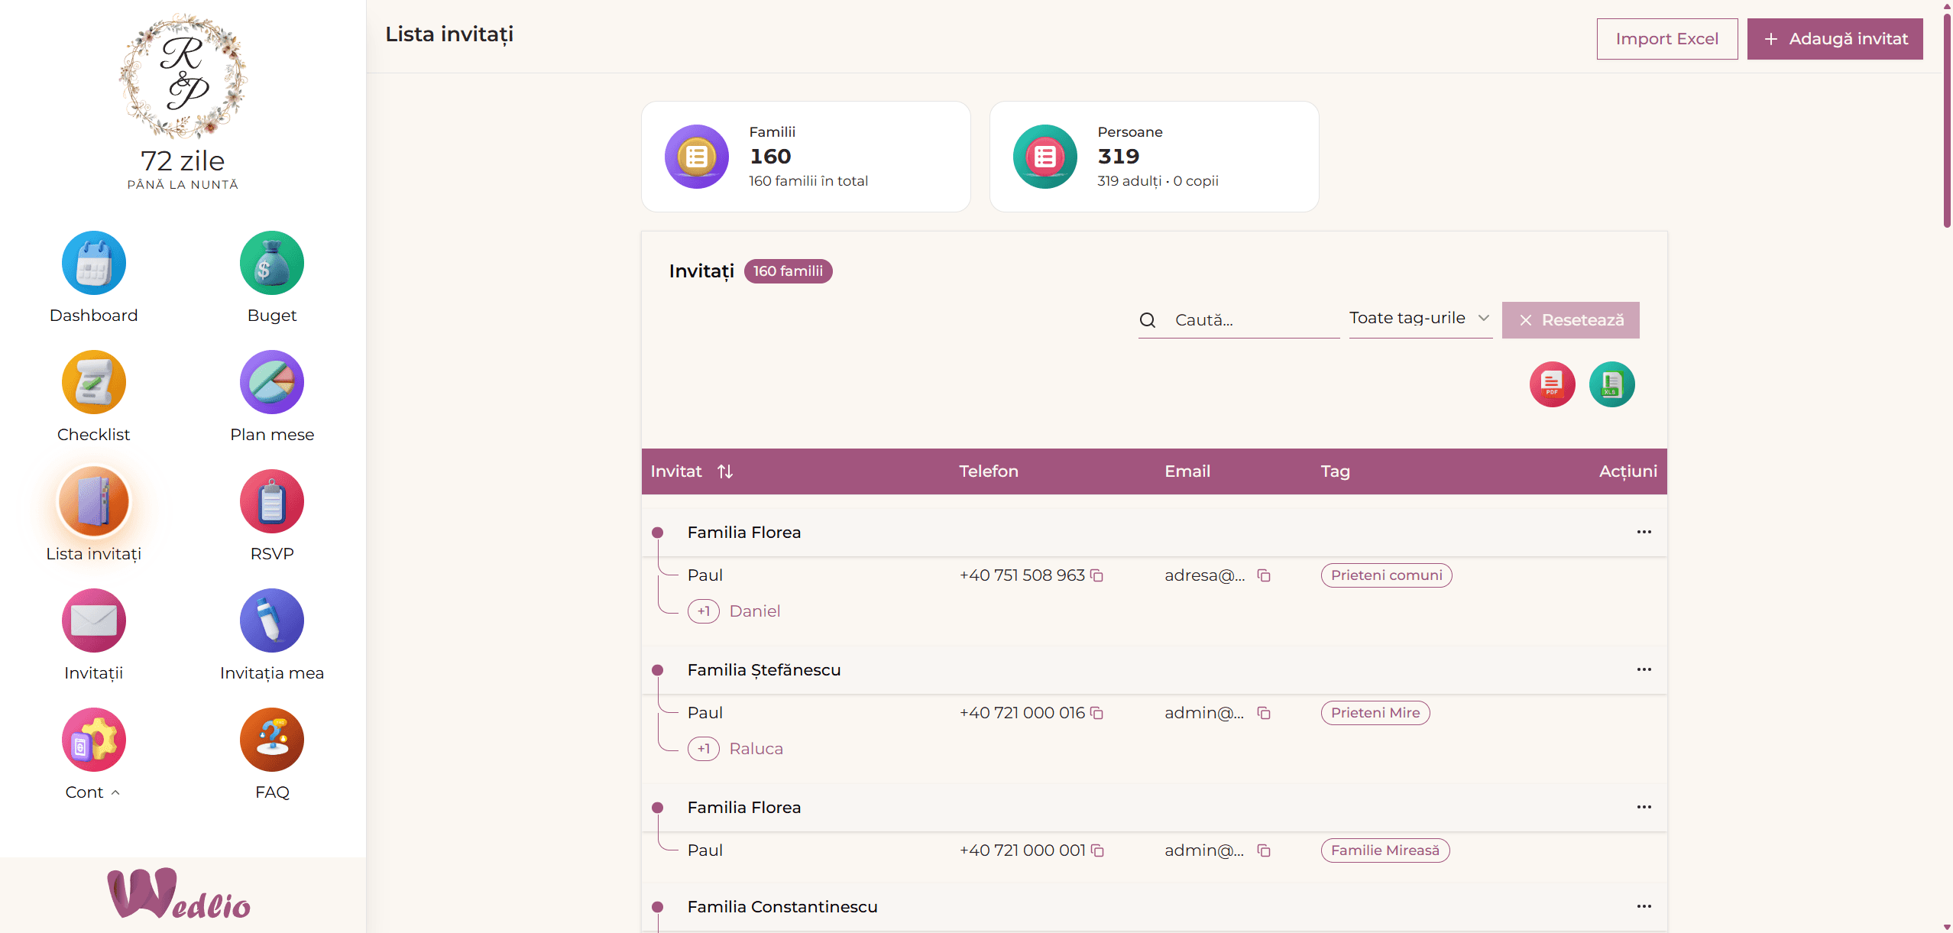Copy the adresa@... email of Paul
The height and width of the screenshot is (933, 1953).
tap(1264, 575)
